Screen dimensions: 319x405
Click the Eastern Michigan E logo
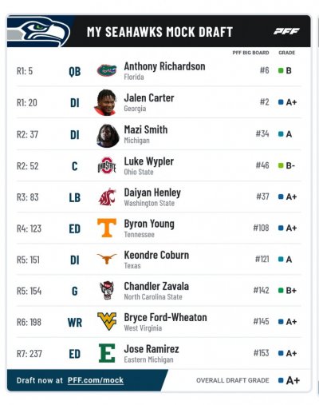point(107,353)
